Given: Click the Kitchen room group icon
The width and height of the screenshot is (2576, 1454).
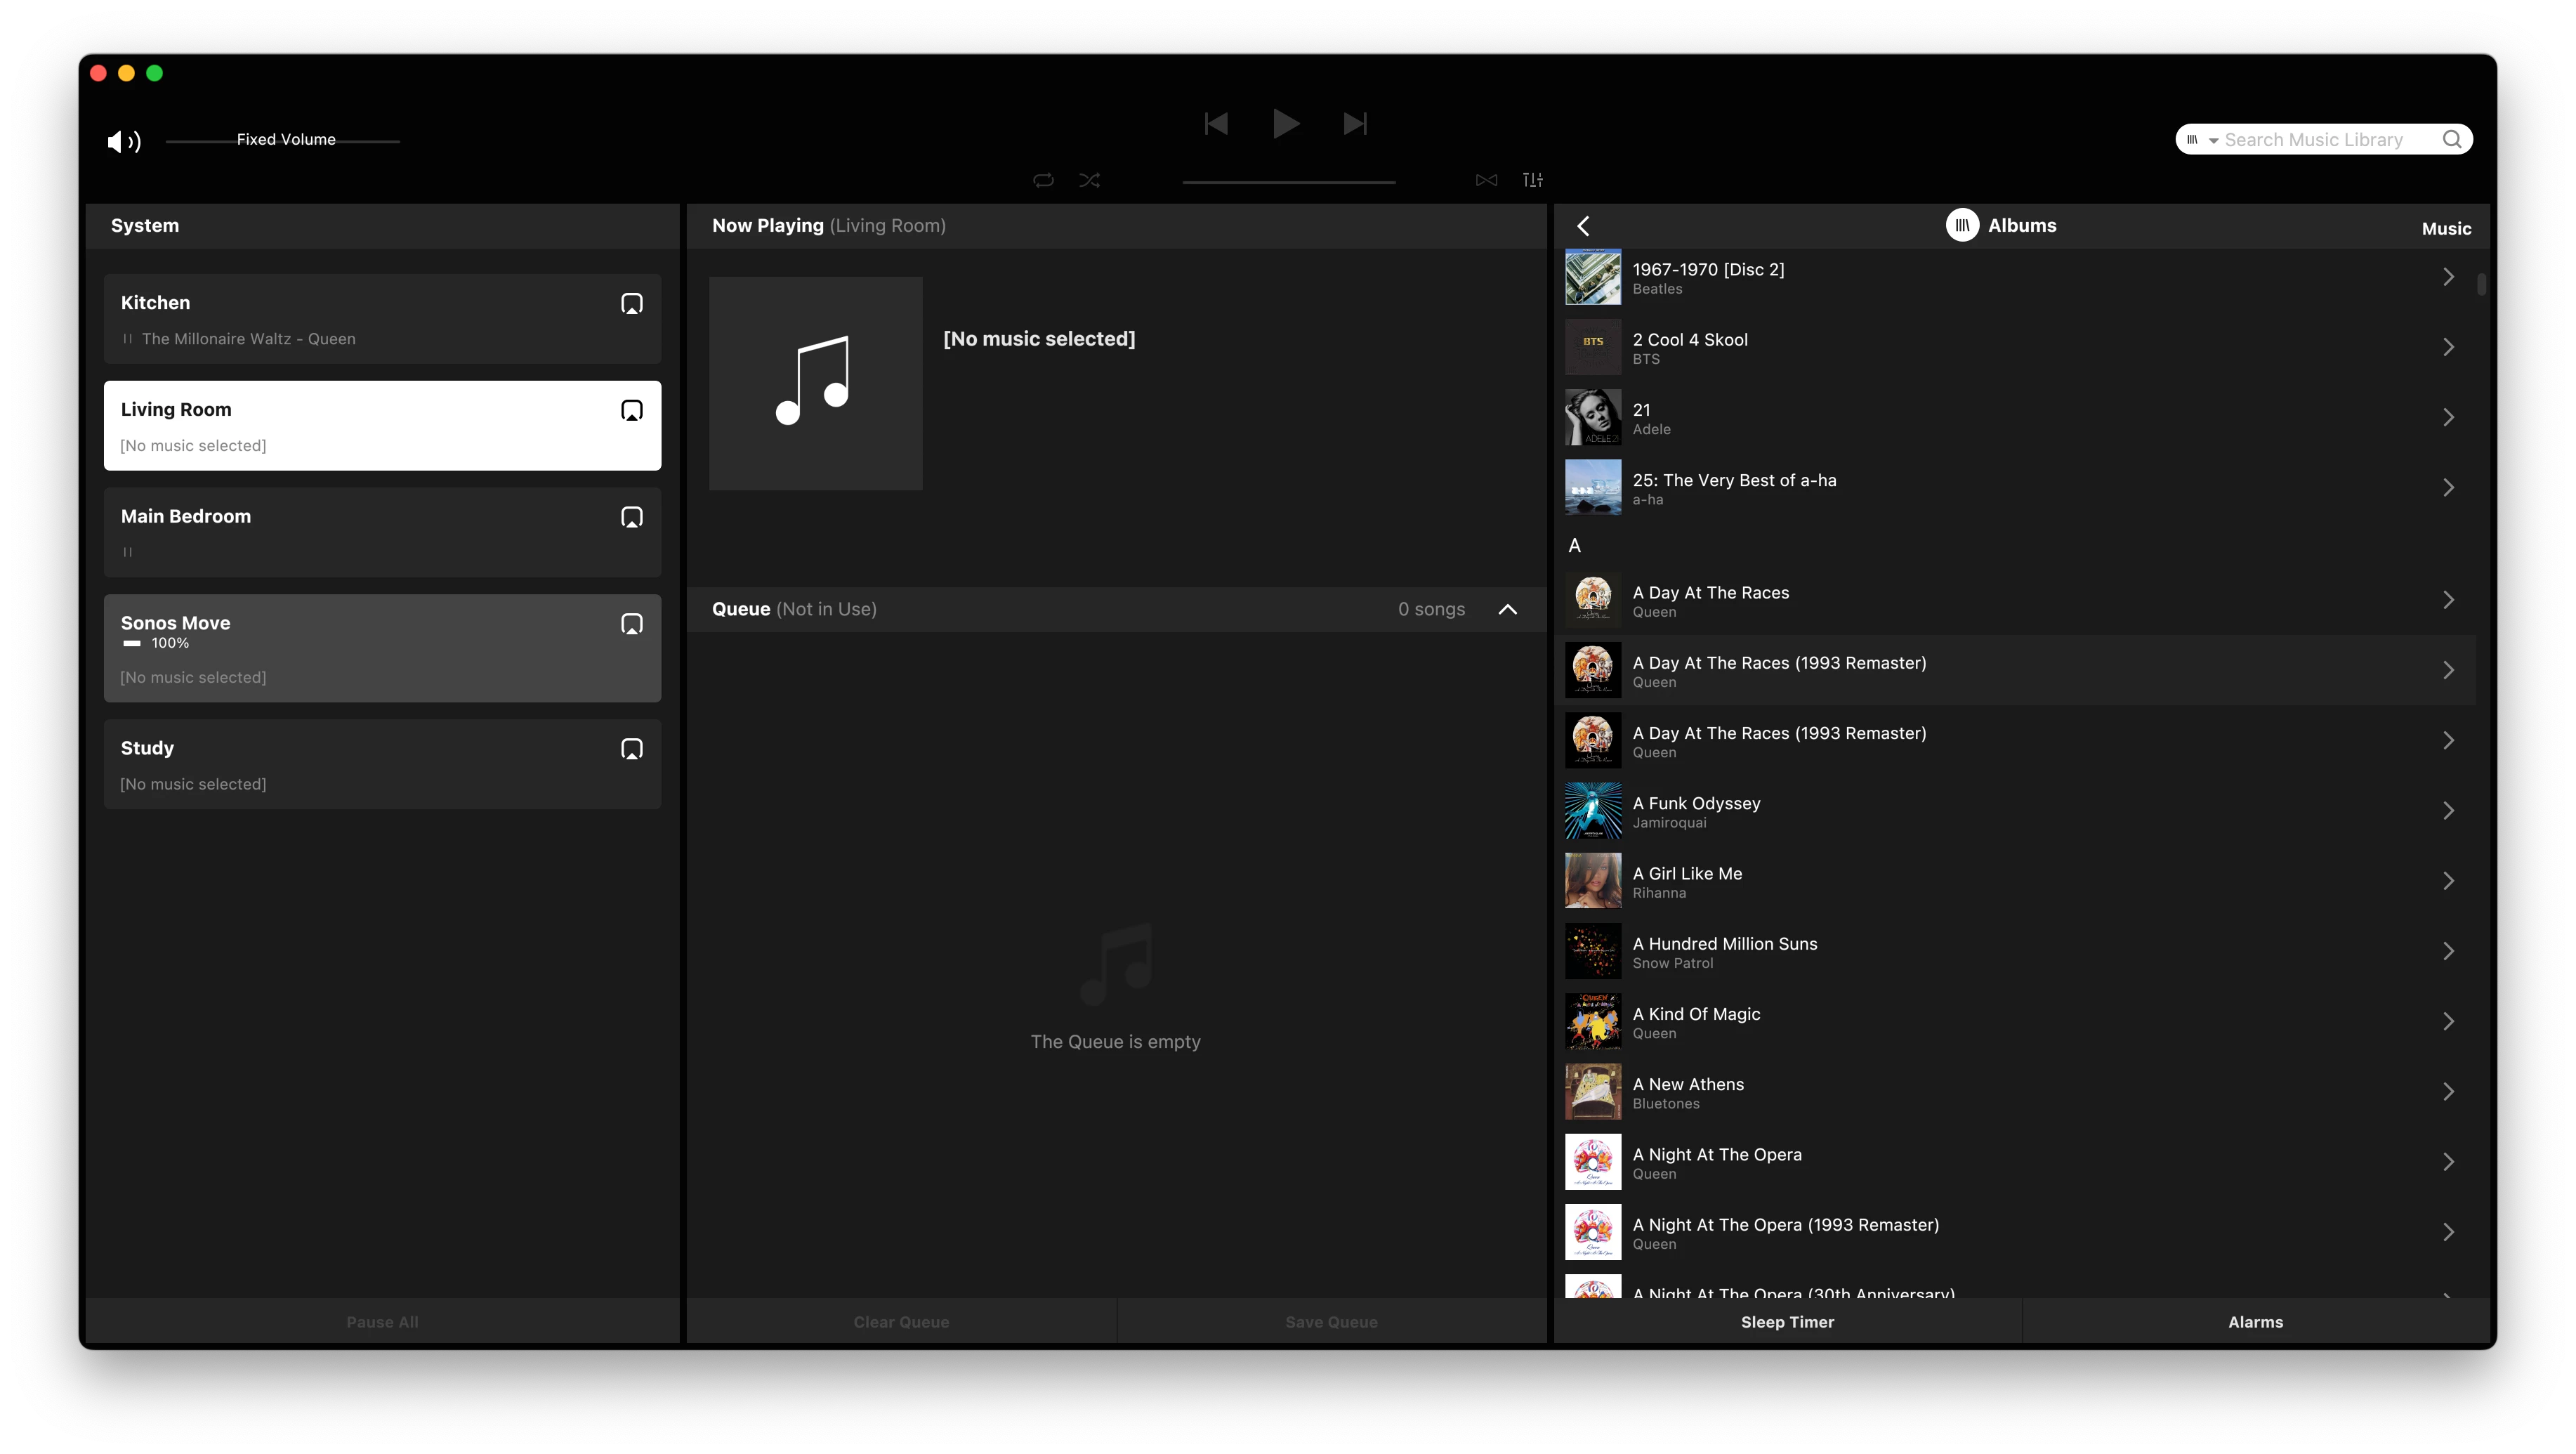Looking at the screenshot, I should pos(631,304).
